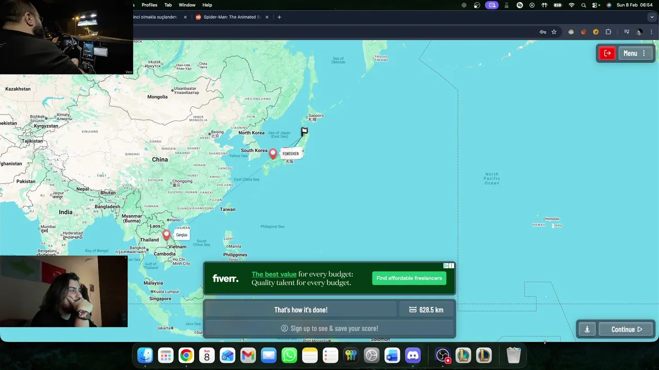Open the three-dot options beside Menu
Screen dimensions: 659x370
click(644, 53)
